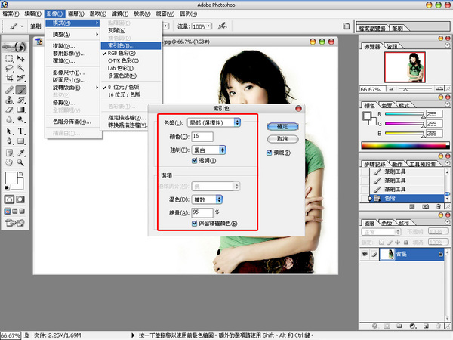Screen dimensions: 453x340
Task: Delete current state in History panel
Action: pos(438,206)
